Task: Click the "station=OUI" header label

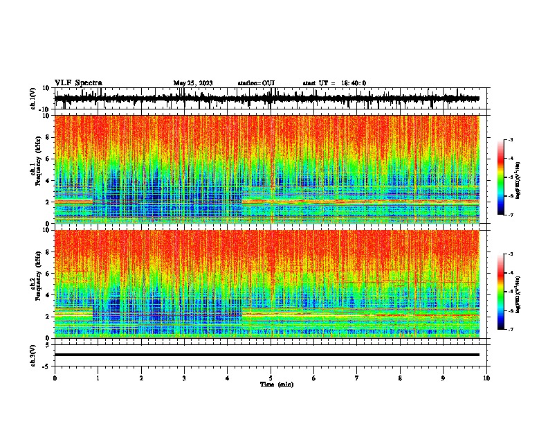Action: (256, 83)
